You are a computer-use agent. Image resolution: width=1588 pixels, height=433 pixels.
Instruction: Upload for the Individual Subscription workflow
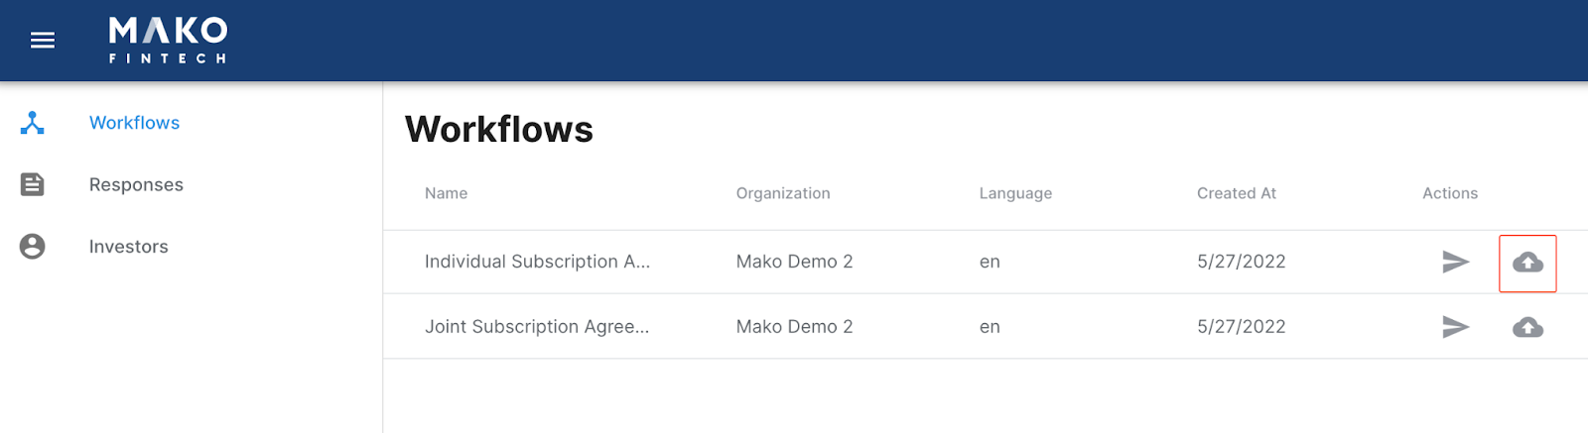coord(1527,263)
